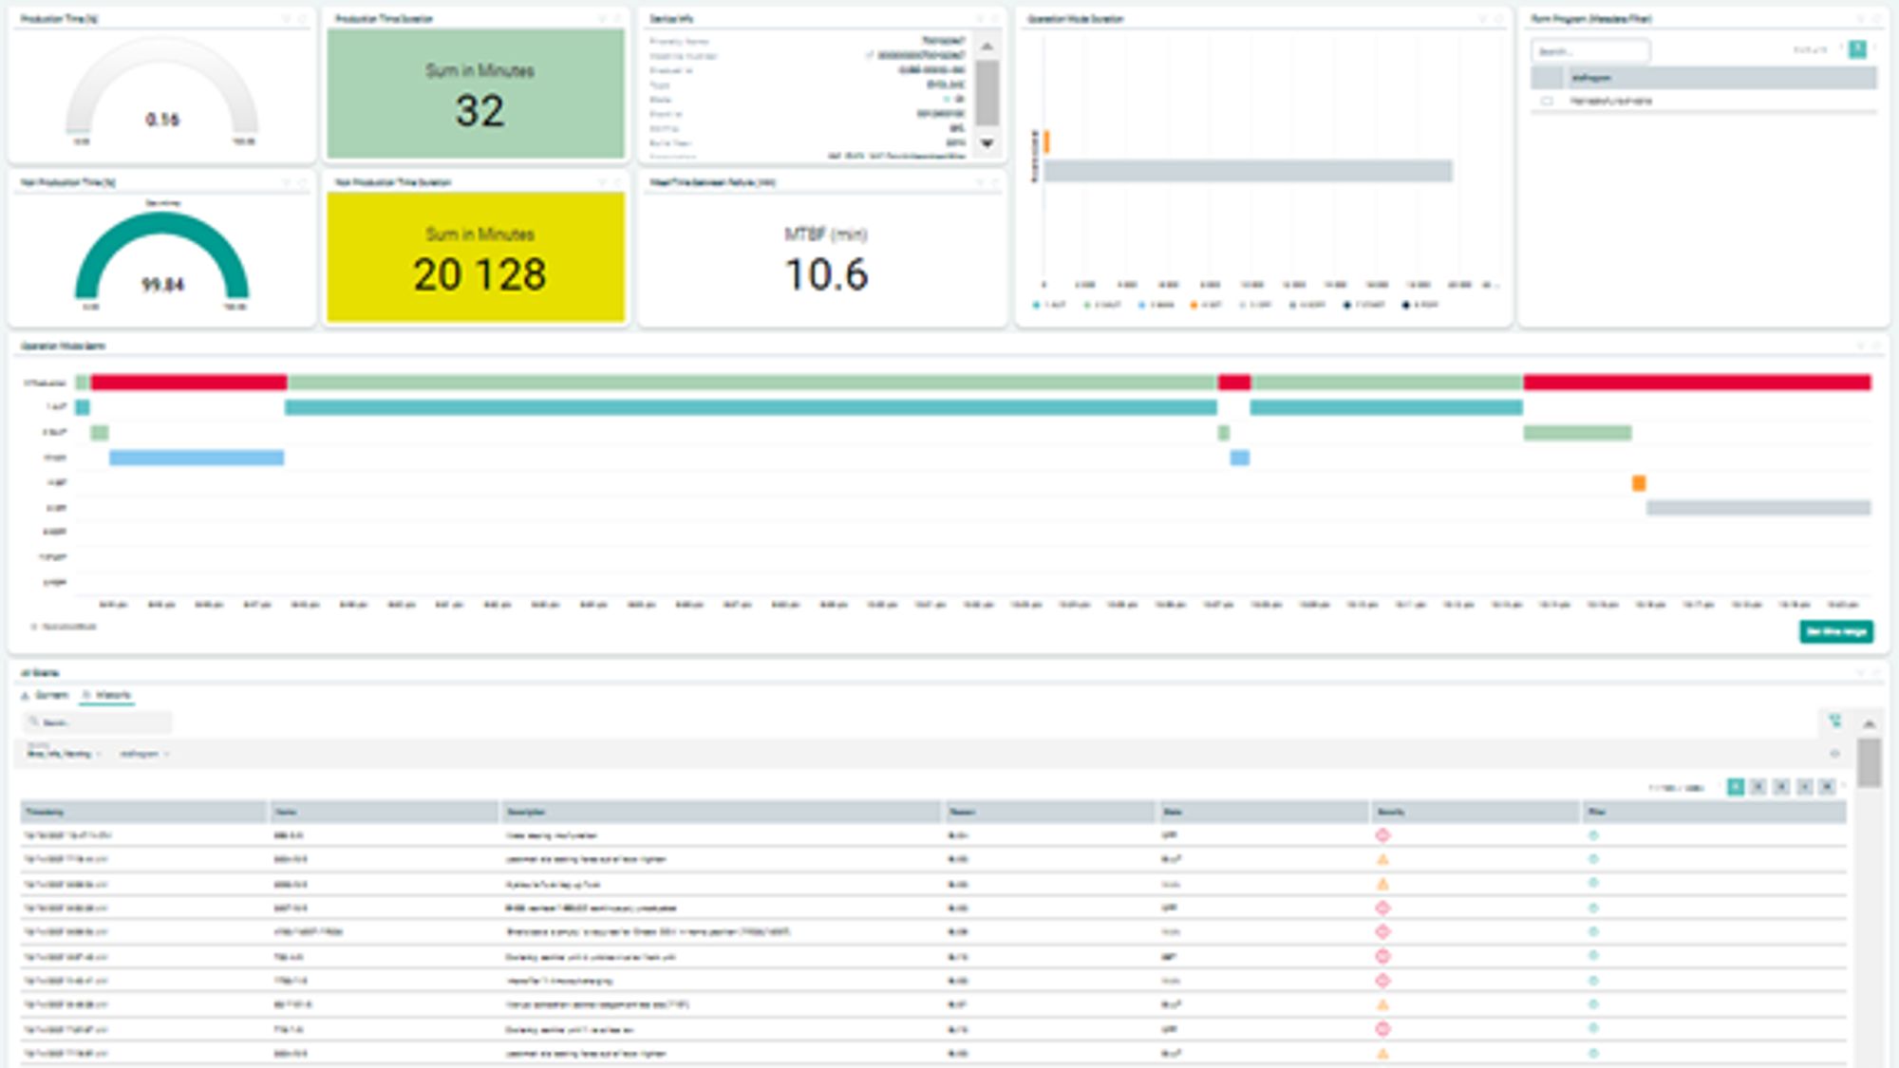Click the MTBF 10.6 value
The width and height of the screenshot is (1899, 1068).
[826, 274]
